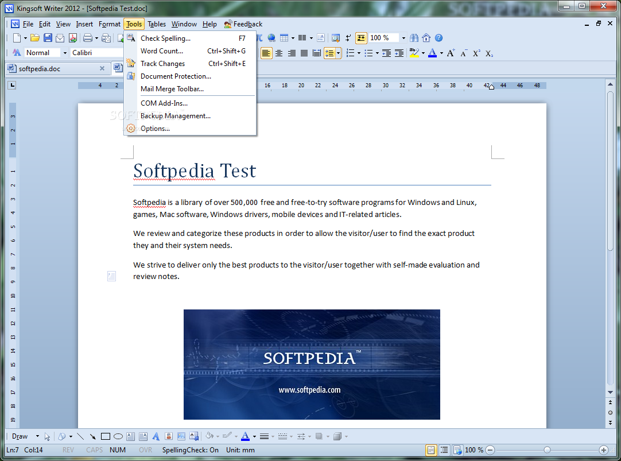
Task: Insert a table using the table icon
Action: (x=284, y=38)
